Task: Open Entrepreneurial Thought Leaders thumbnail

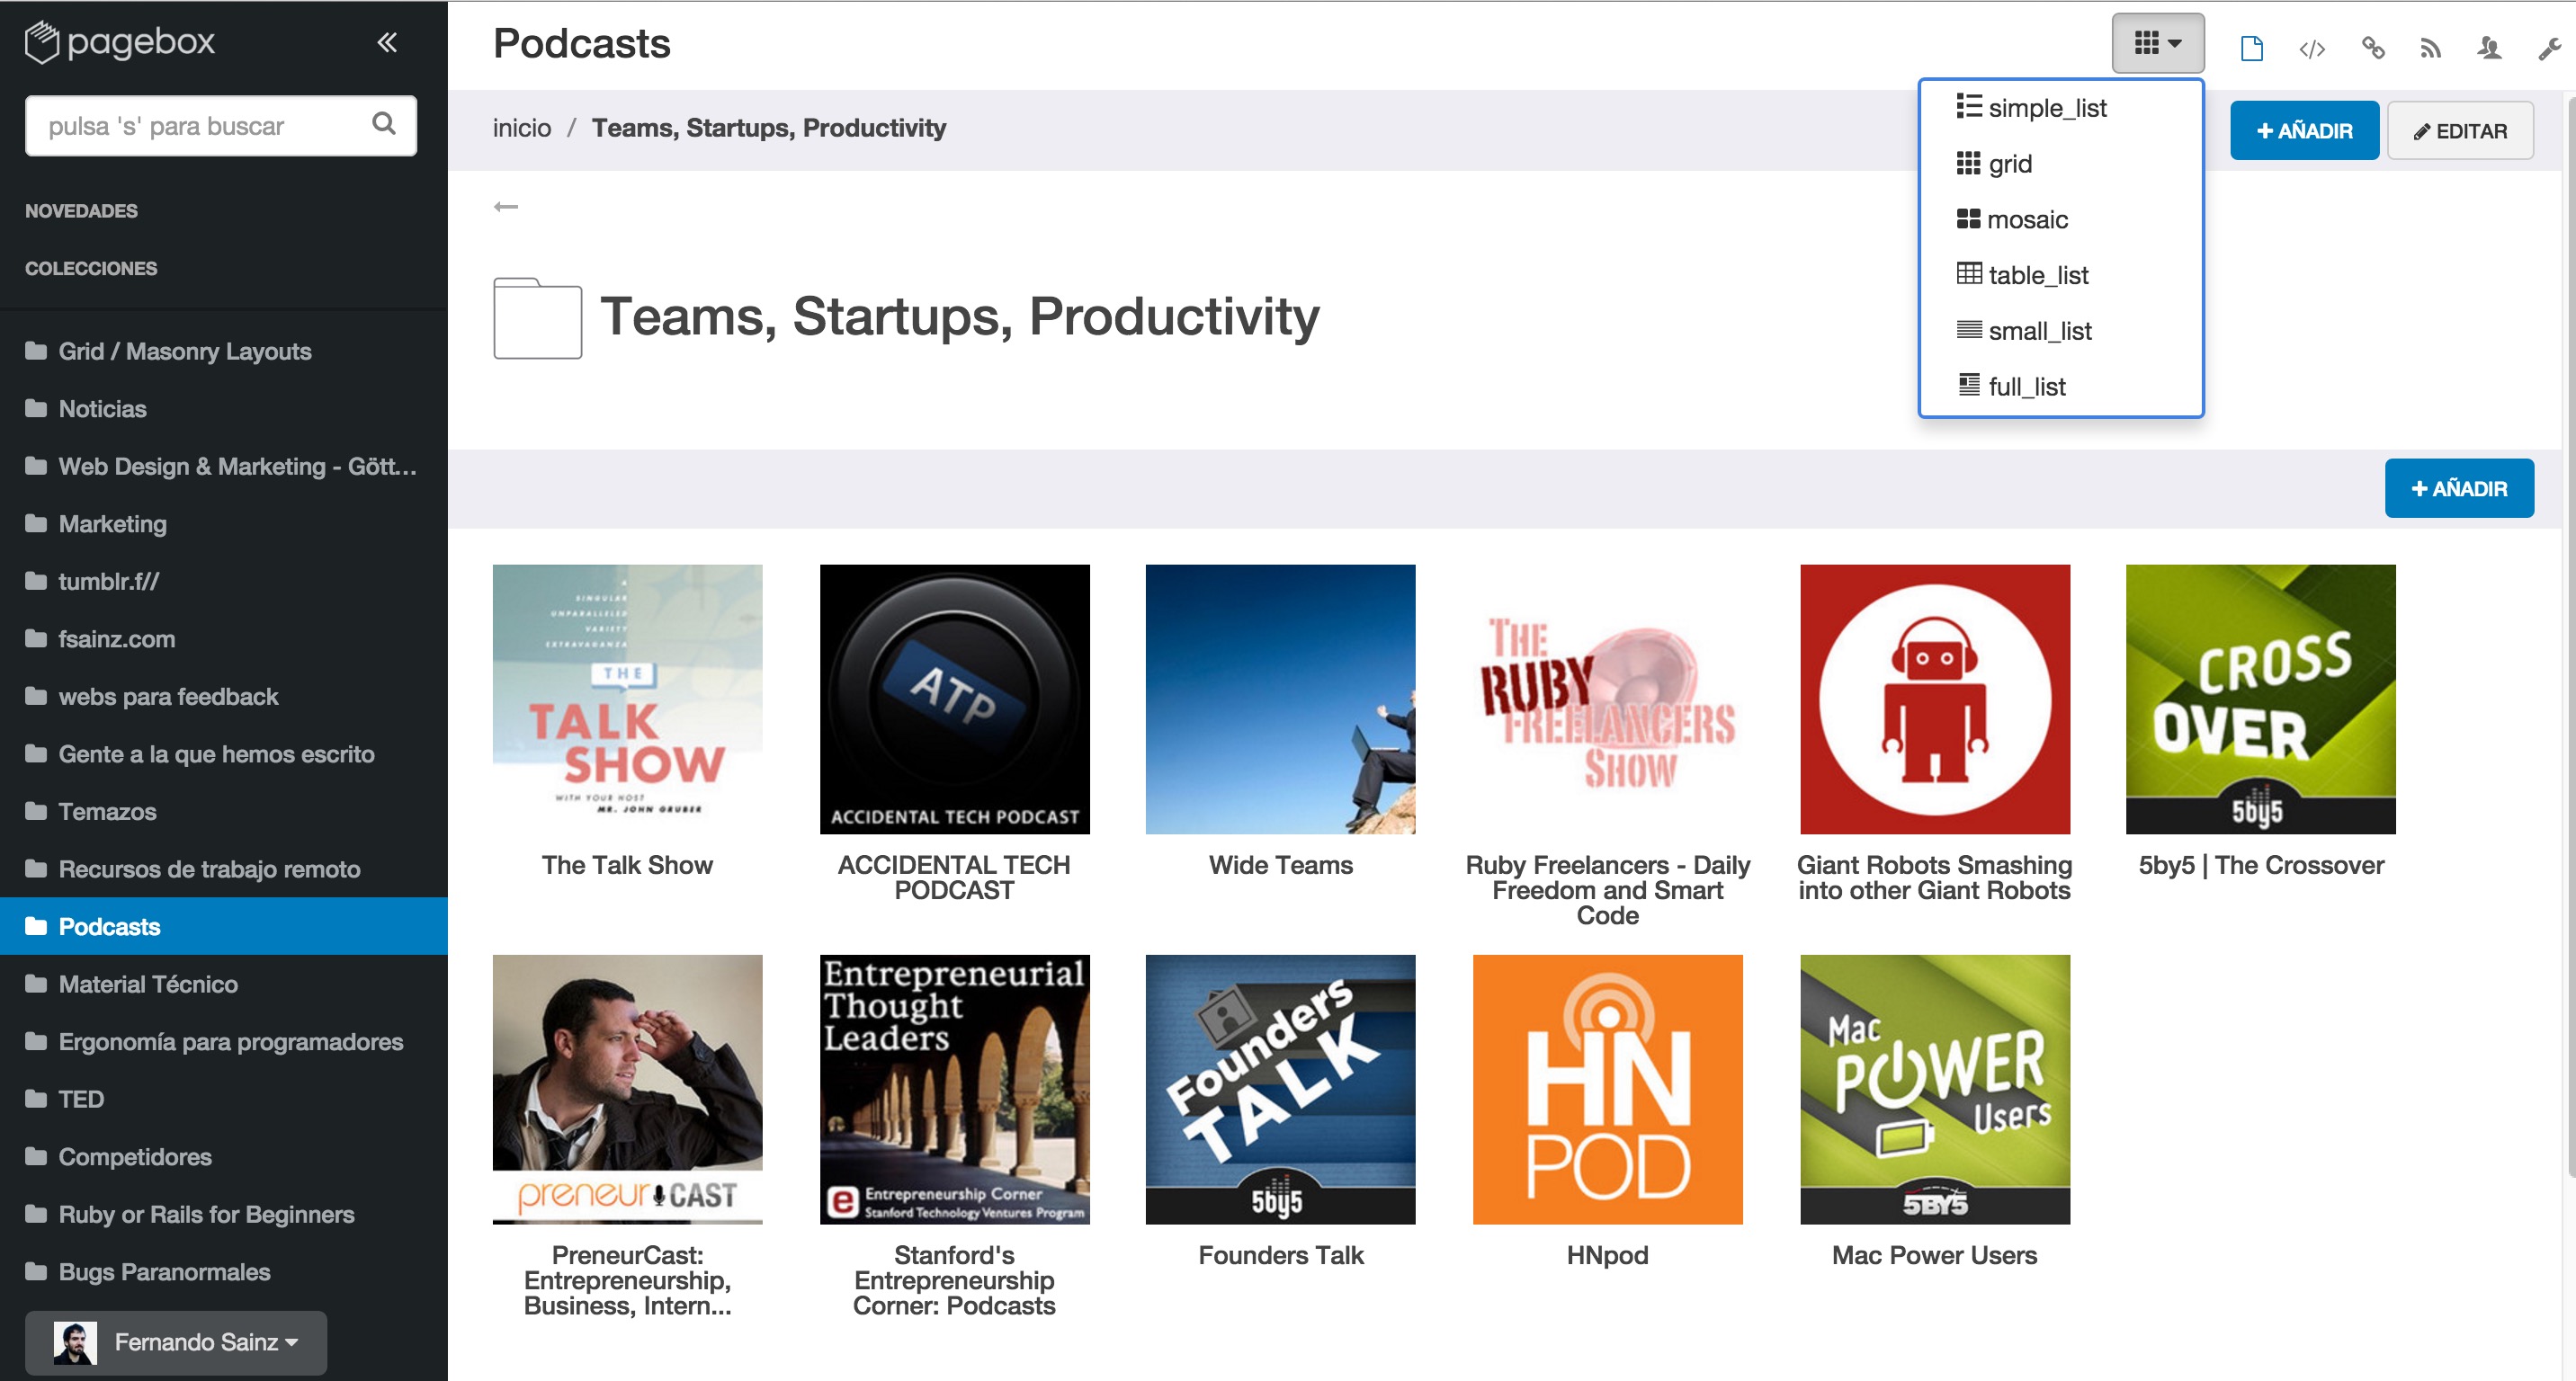Action: click(x=954, y=1089)
